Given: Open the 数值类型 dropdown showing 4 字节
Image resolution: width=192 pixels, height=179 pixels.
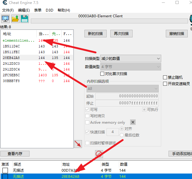Looking at the screenshot, I should tap(131, 67).
